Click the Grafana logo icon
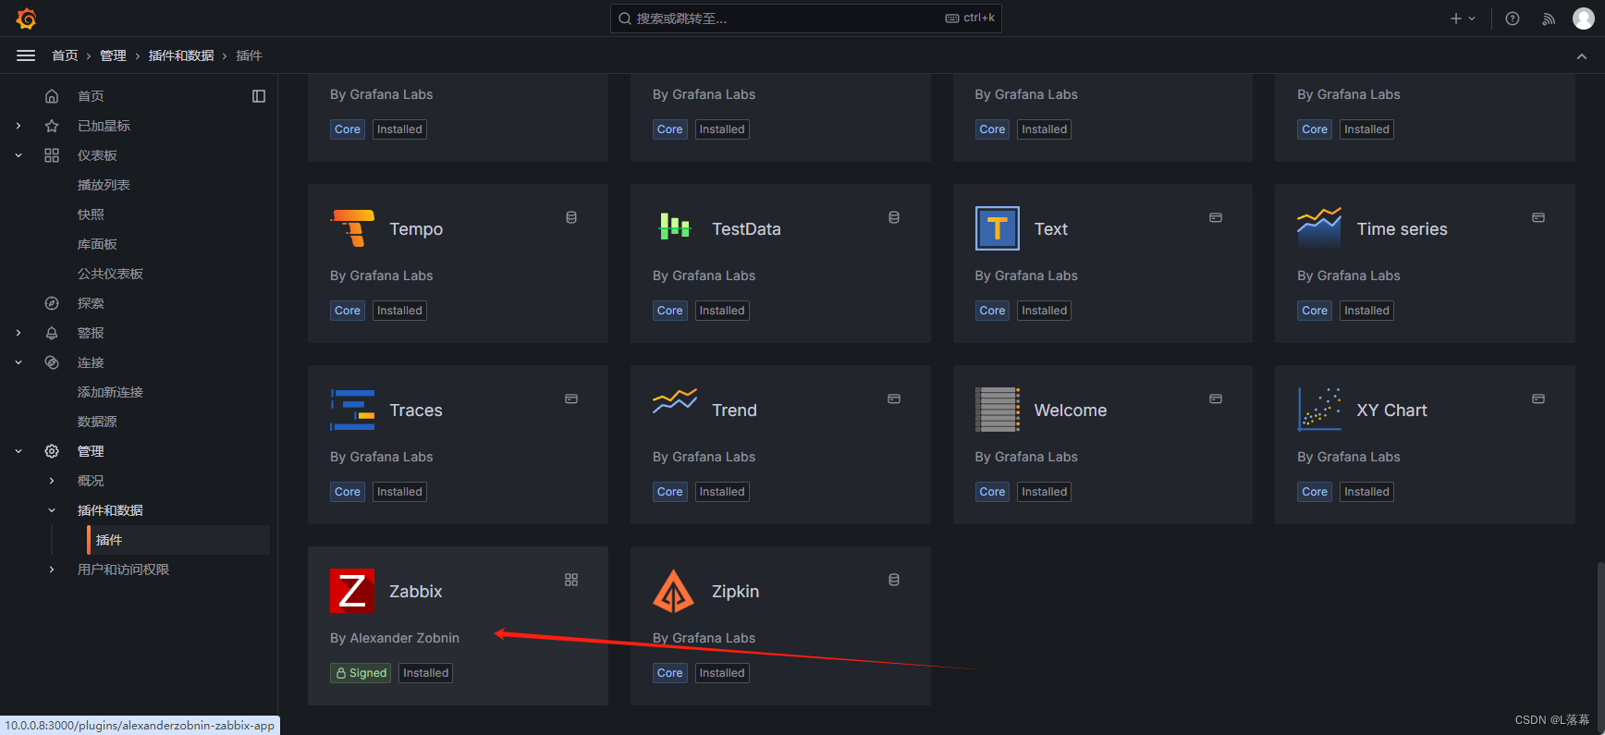The height and width of the screenshot is (735, 1605). 27,18
